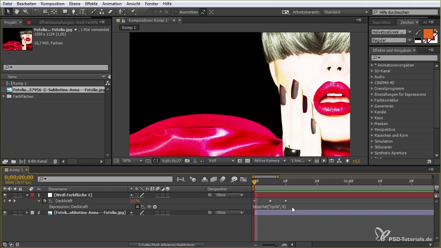Select the Roto Brush tool
This screenshot has height=248, width=441.
click(x=121, y=12)
